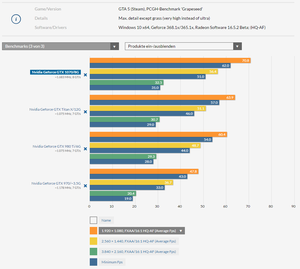Click 980 Ti blue bar 44.0
The height and width of the screenshot is (269, 300).
pyautogui.click(x=140, y=151)
